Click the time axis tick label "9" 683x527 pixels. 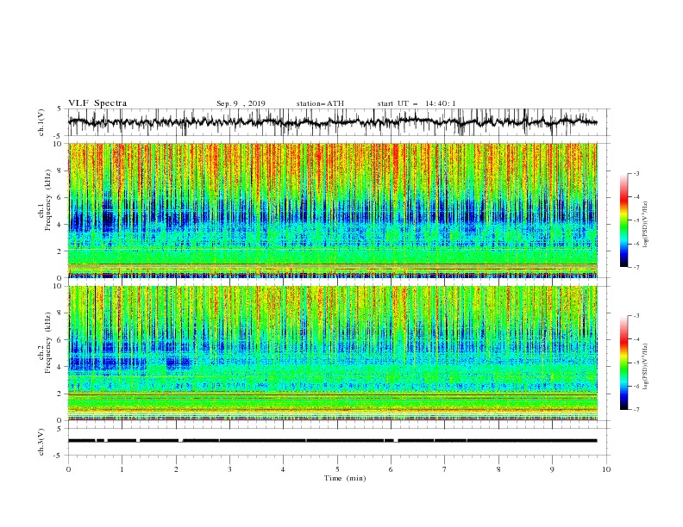point(552,469)
